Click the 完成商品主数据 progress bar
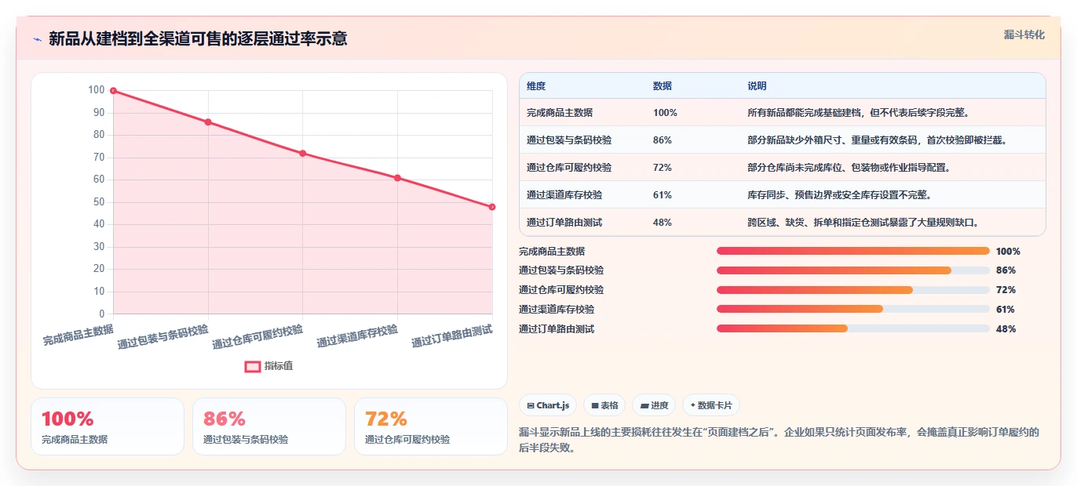Screen dimensions: 1077x486 point(852,251)
